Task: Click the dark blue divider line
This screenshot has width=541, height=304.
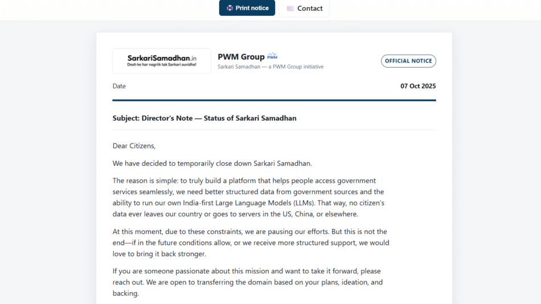Action: tap(274, 101)
